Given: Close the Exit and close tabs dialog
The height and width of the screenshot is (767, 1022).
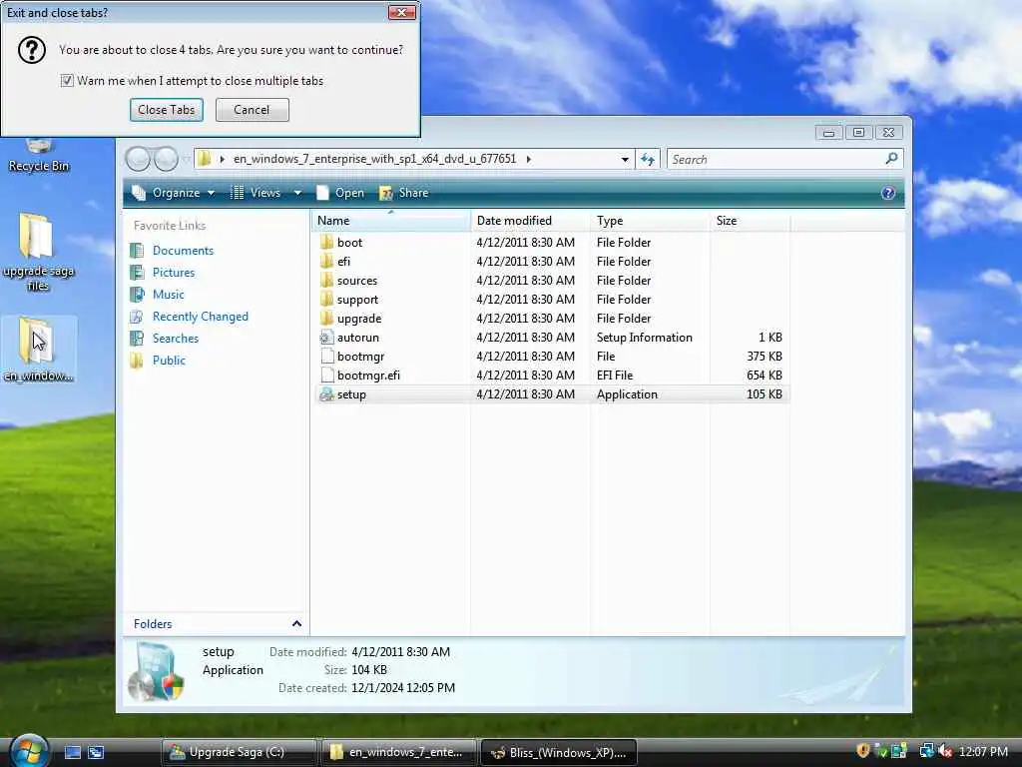Looking at the screenshot, I should 401,12.
